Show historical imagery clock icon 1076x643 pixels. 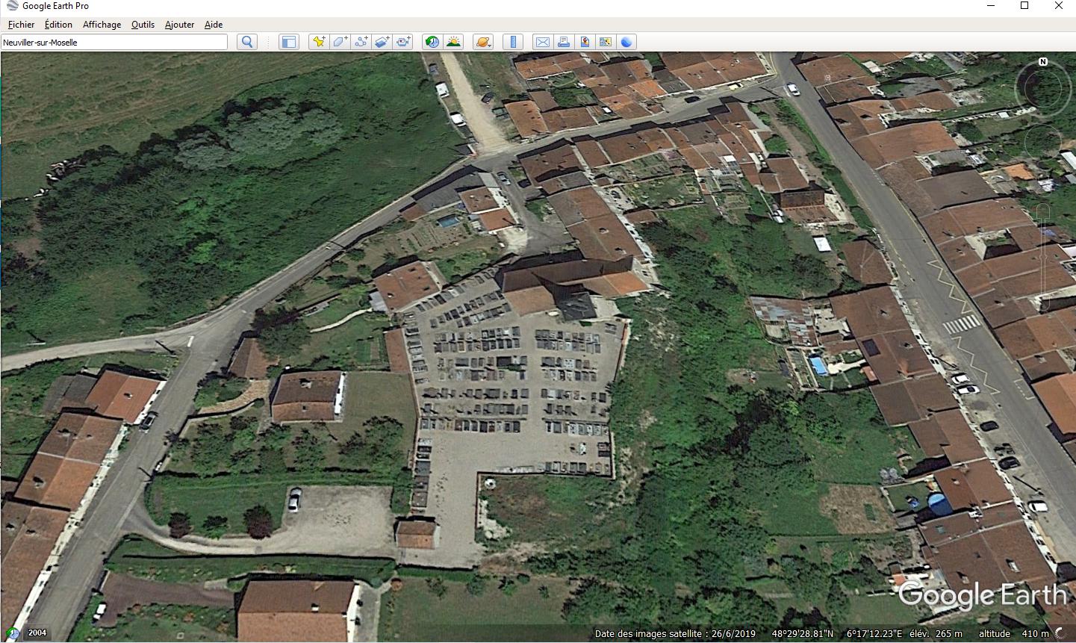(x=432, y=42)
